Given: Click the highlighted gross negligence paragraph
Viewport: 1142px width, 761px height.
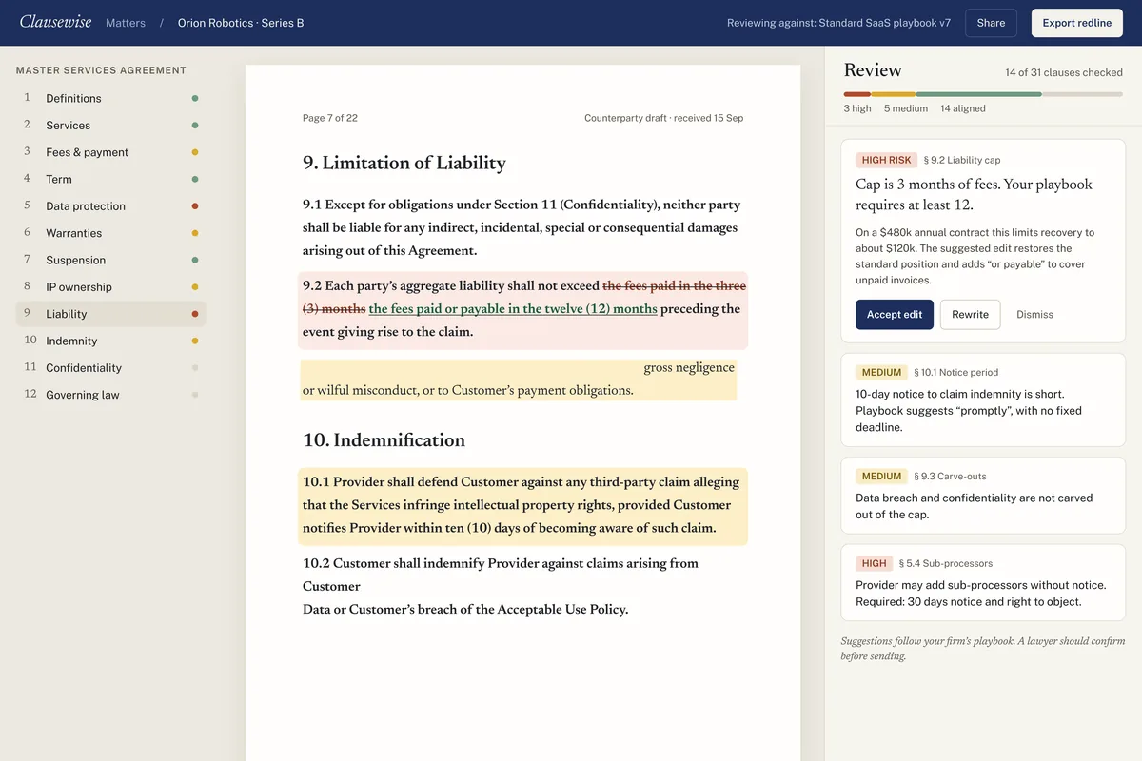Looking at the screenshot, I should pyautogui.click(x=518, y=379).
